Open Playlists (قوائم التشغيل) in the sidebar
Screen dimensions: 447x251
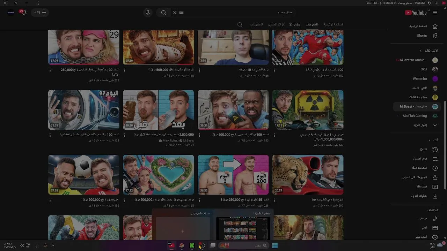coord(418,159)
